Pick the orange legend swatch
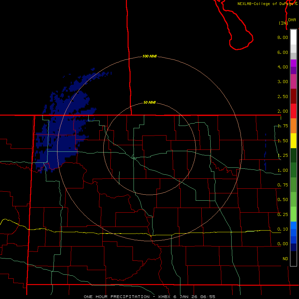Image resolution: width=299 pixels, height=299 pixels. pos(293,126)
